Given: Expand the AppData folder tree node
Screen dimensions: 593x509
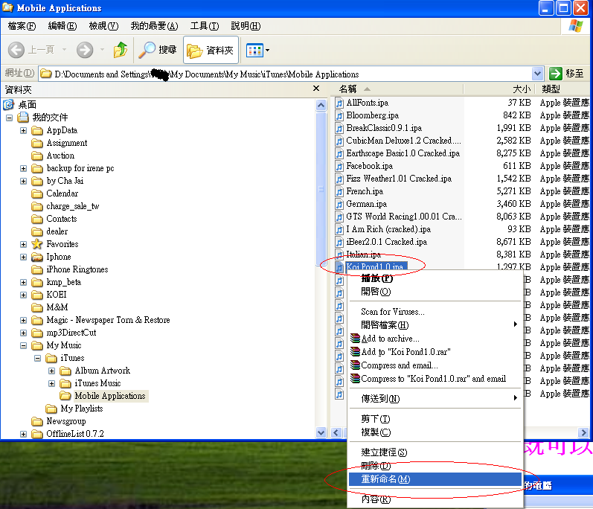Looking at the screenshot, I should pos(23,130).
